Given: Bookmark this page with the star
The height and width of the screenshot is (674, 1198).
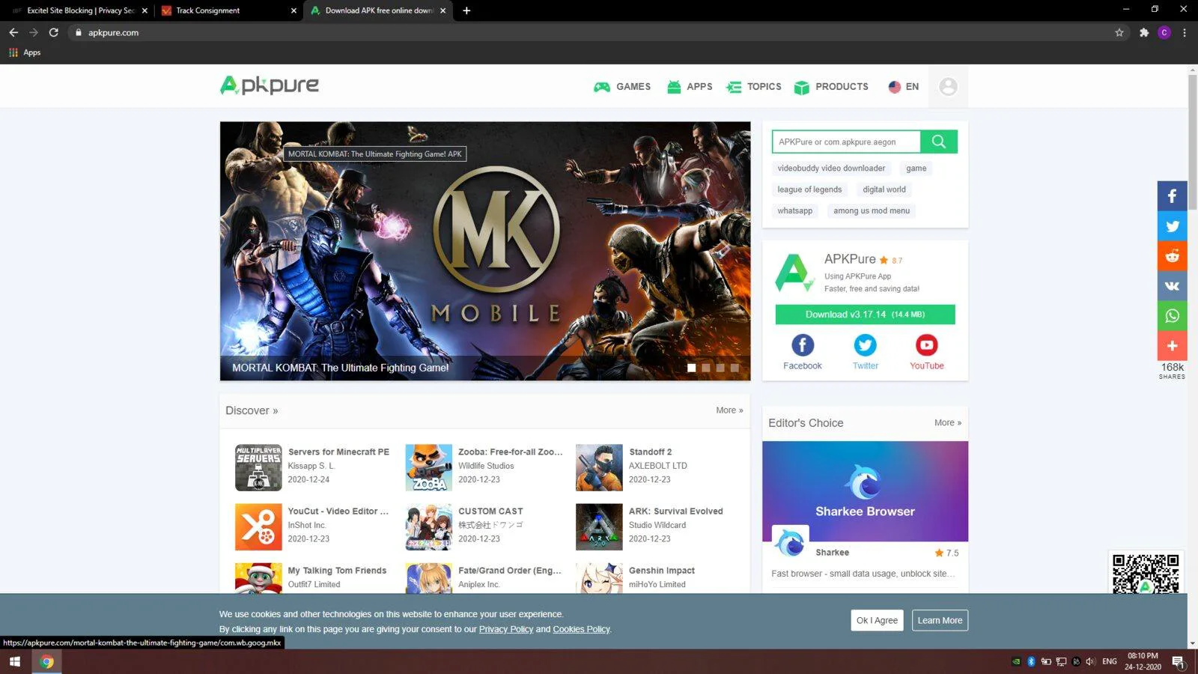Looking at the screenshot, I should (1119, 32).
